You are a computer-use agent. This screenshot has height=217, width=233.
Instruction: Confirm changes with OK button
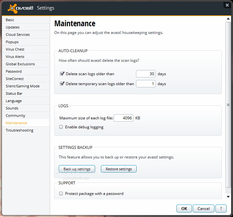pyautogui.click(x=184, y=208)
